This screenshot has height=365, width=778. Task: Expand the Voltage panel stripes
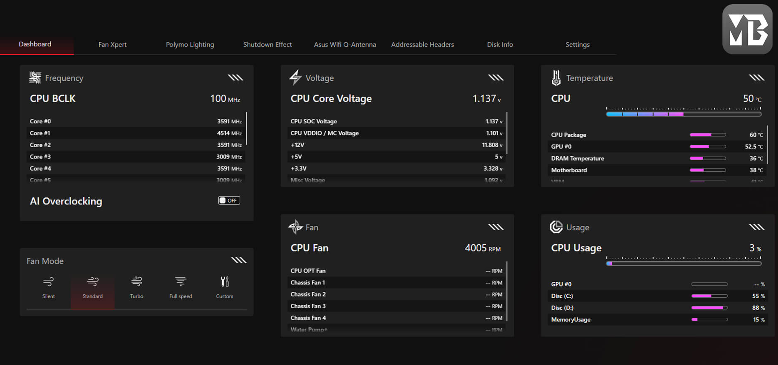[496, 78]
